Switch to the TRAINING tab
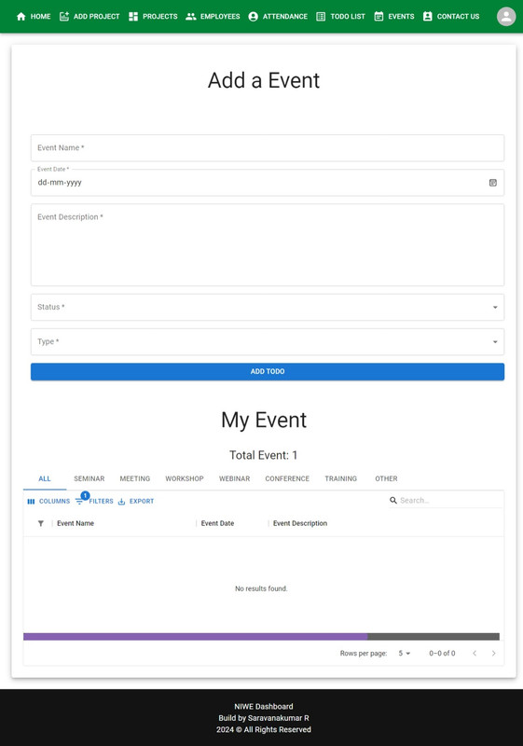This screenshot has height=746, width=523. coord(341,478)
